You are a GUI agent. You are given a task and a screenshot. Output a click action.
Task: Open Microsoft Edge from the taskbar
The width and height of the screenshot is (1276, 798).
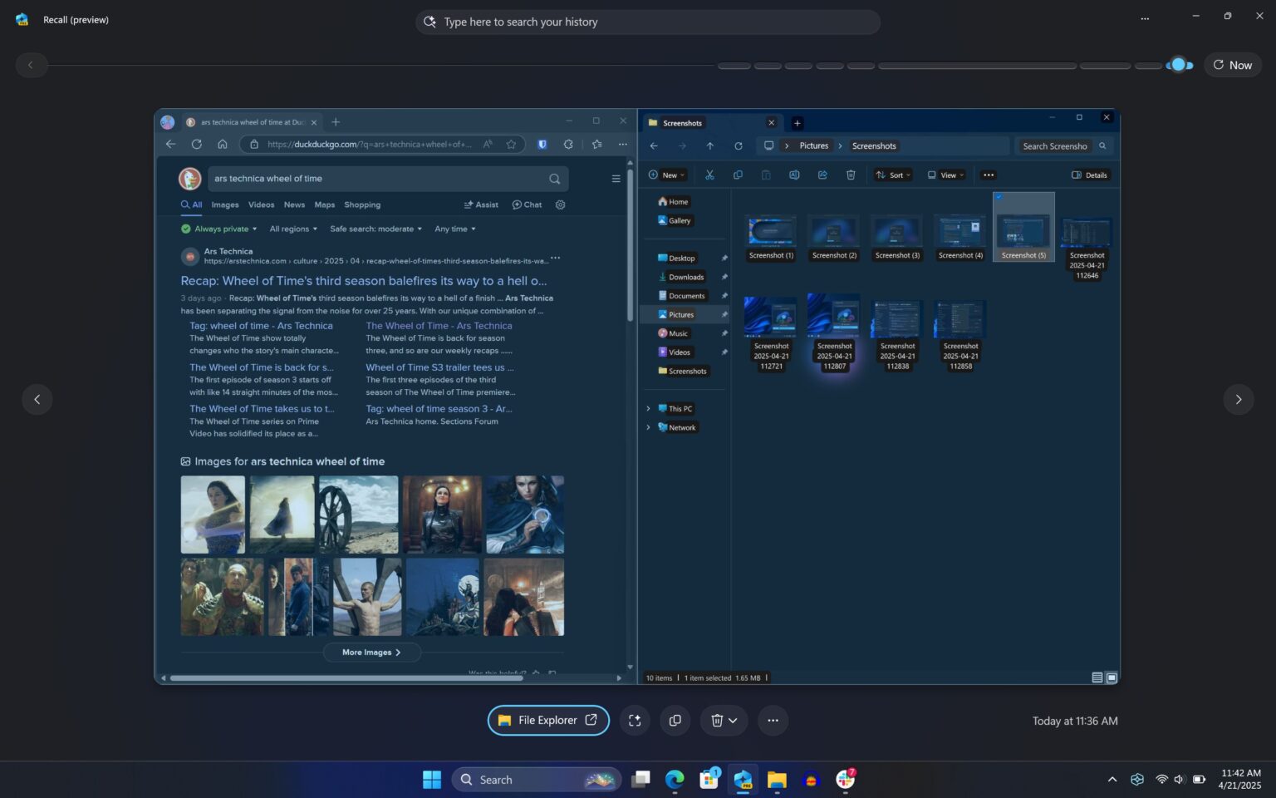675,780
